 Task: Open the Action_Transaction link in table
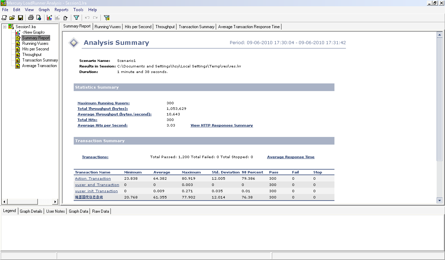point(93,179)
